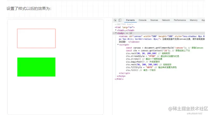
Task: Click the ctx.stroke() code line
Action: (x=144, y=59)
